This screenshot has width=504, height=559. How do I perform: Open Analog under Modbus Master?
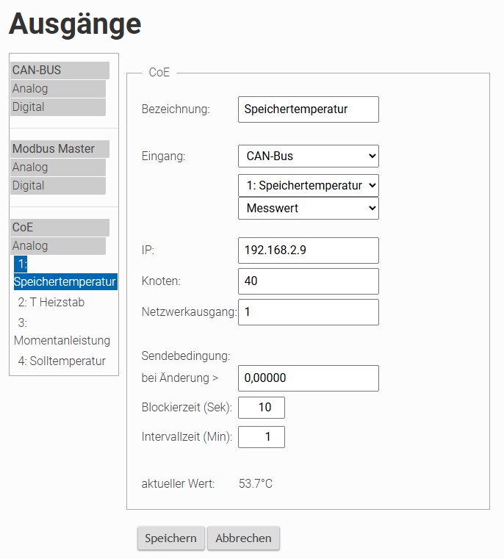(58, 167)
